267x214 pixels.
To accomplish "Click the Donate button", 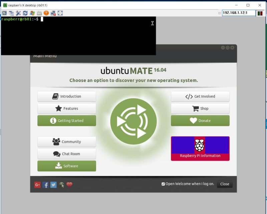I will (200, 121).
